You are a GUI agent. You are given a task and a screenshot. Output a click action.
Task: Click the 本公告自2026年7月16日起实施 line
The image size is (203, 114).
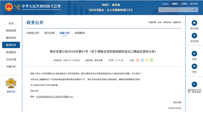click(44, 85)
